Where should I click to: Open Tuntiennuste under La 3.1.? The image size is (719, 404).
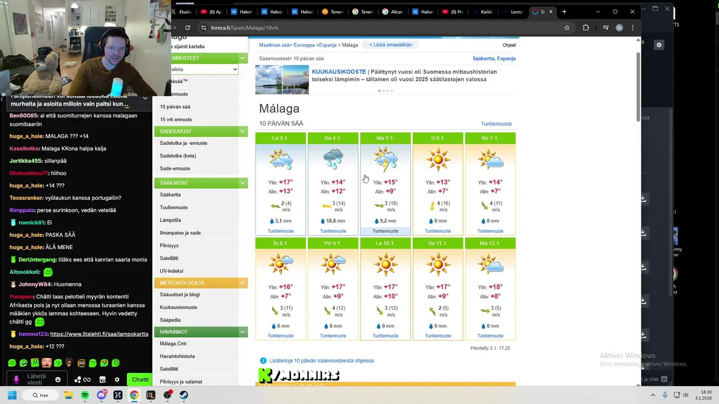280,231
